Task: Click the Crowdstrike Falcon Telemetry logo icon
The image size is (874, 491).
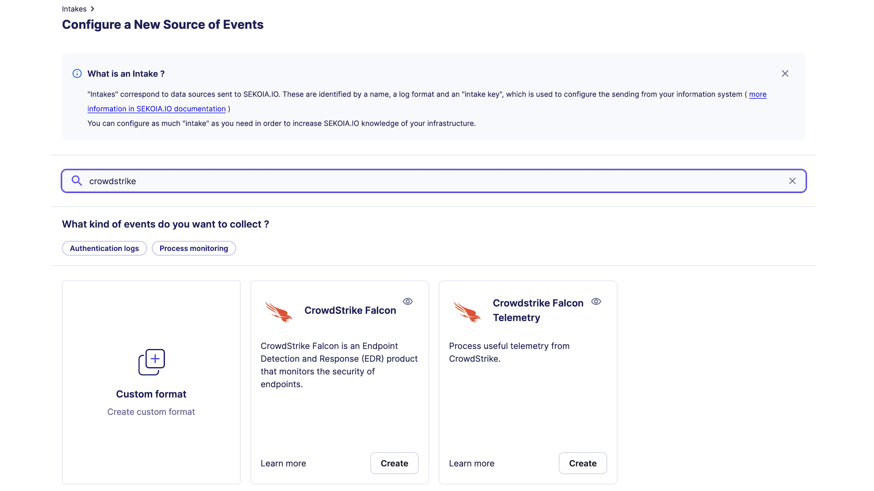Action: [x=467, y=312]
